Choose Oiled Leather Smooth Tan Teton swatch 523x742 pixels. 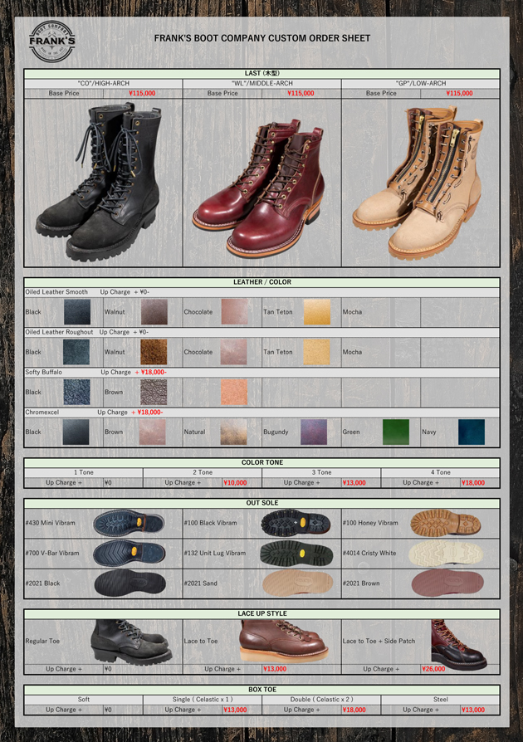coord(316,312)
